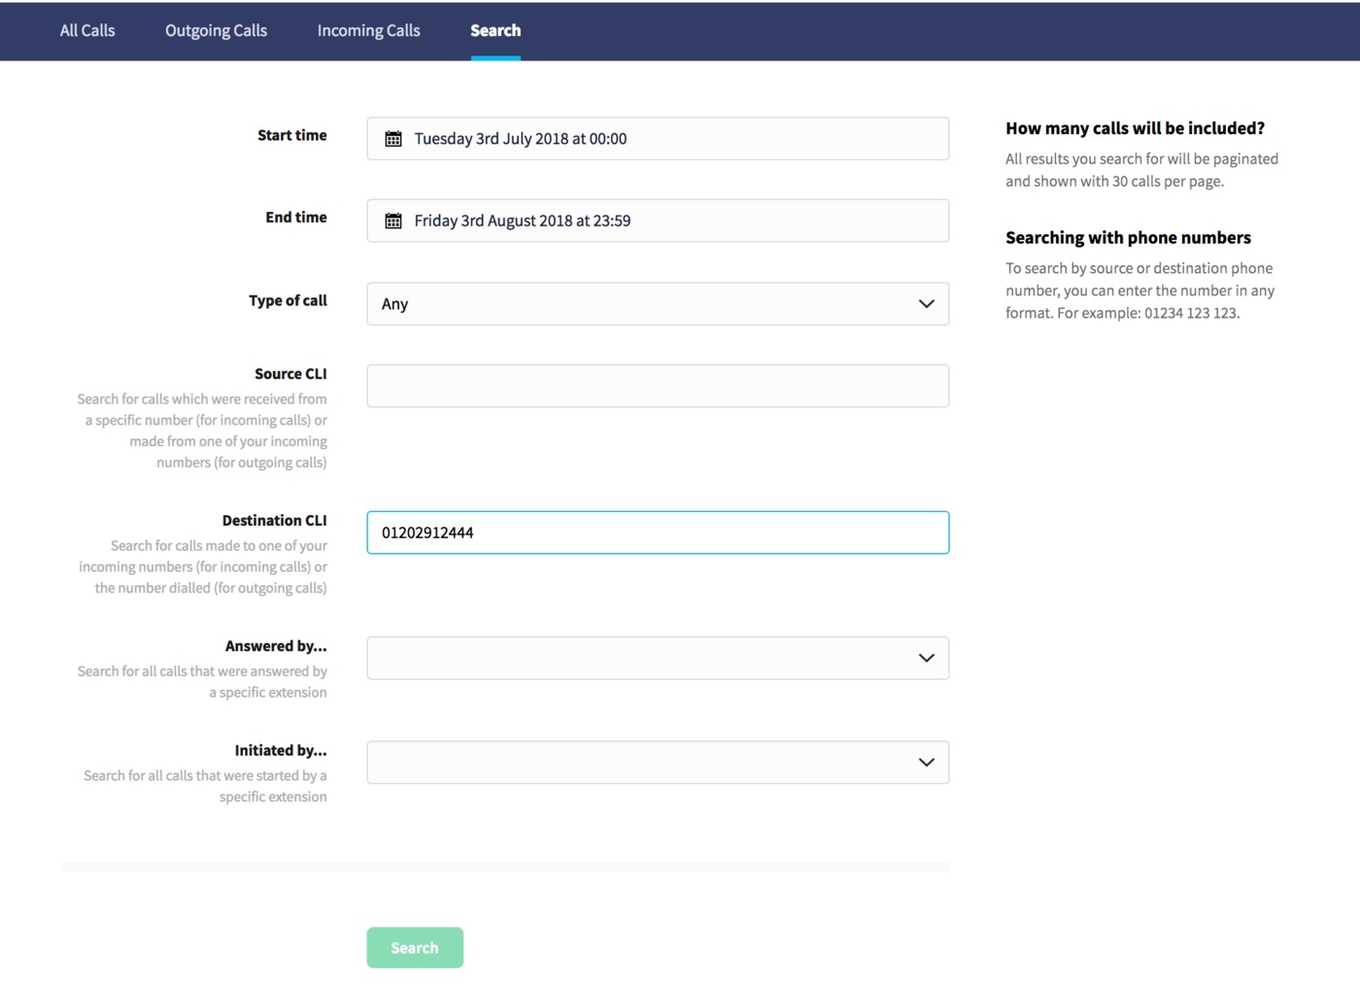
Task: Click the help text with example 01234 123 123
Action: 1139,291
